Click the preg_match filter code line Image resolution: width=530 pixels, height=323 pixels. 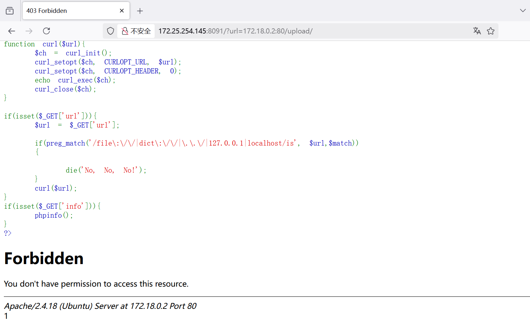click(197, 143)
